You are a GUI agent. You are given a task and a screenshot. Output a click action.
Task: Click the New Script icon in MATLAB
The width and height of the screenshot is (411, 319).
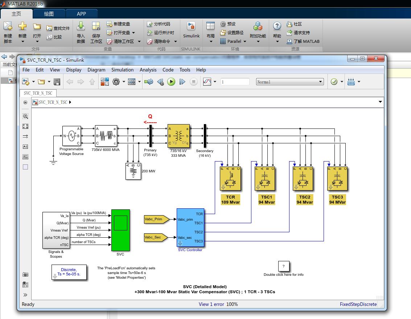(x=8, y=32)
